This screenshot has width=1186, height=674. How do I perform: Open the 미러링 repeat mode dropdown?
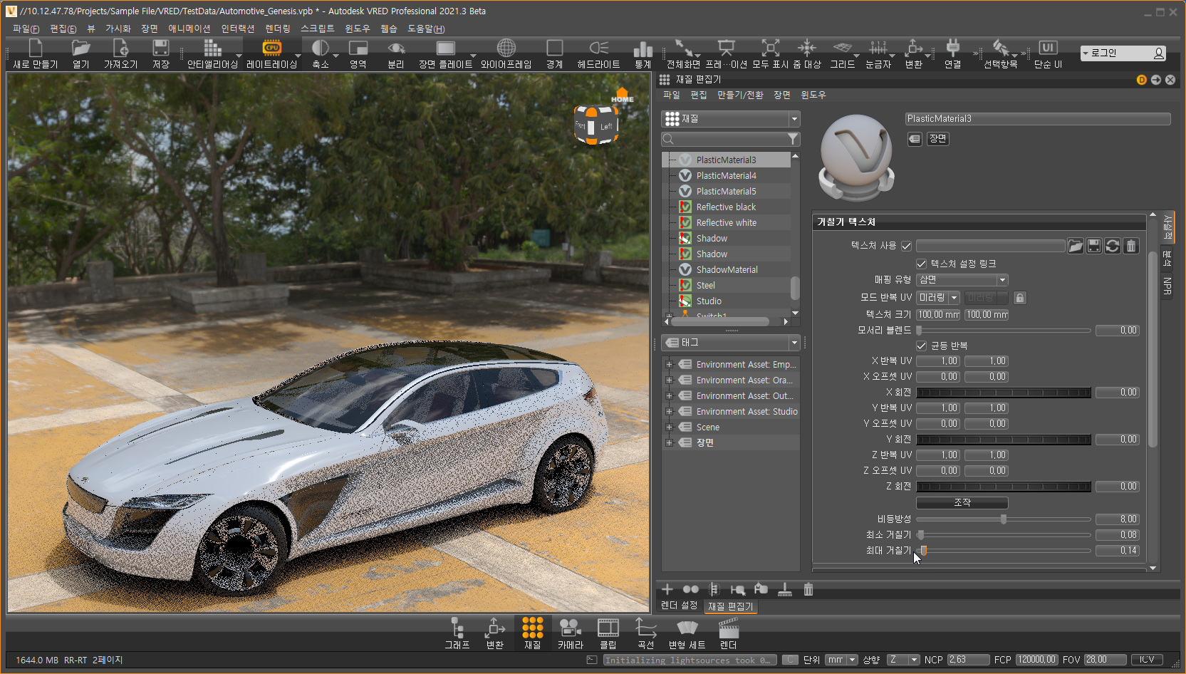938,298
